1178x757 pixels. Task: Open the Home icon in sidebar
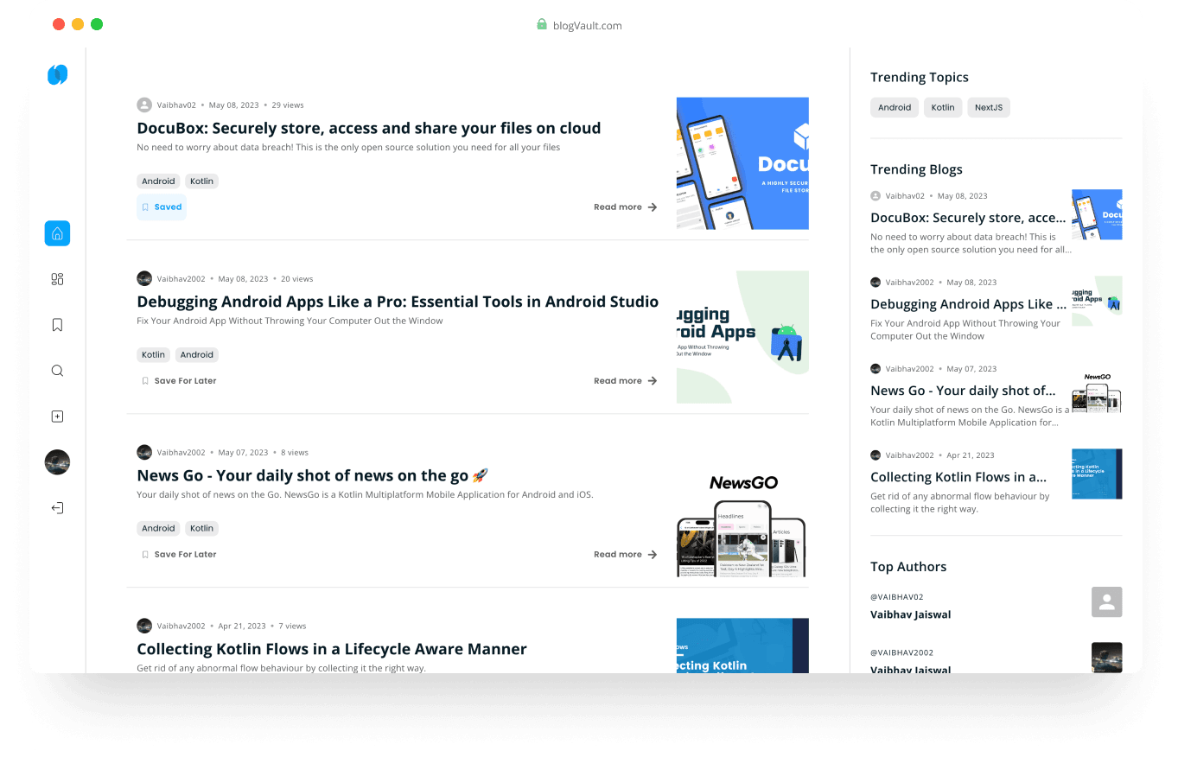(x=57, y=233)
